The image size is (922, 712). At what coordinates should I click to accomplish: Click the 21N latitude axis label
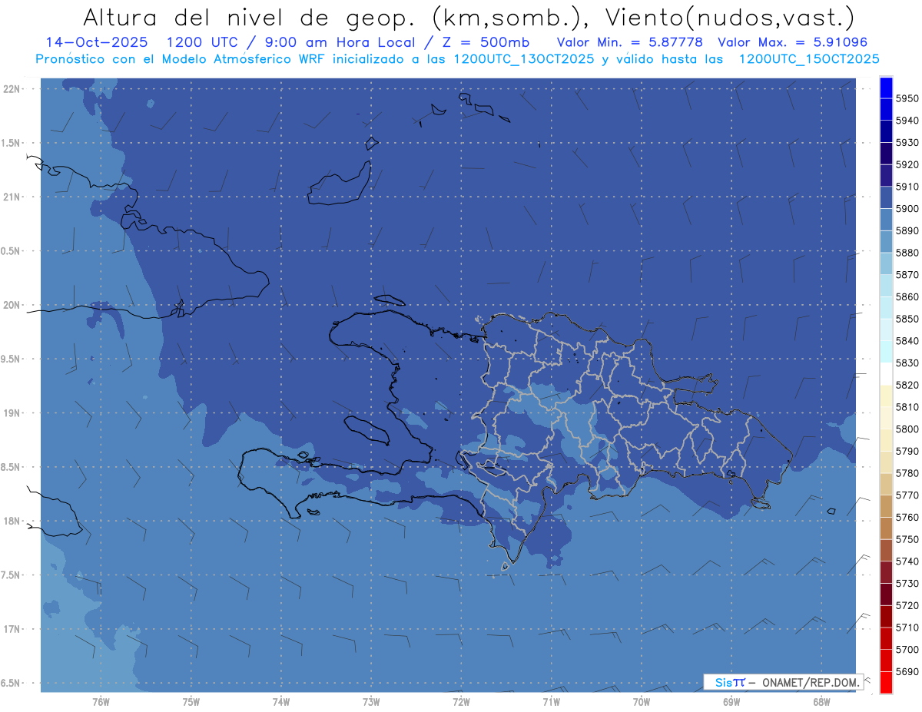(x=13, y=197)
